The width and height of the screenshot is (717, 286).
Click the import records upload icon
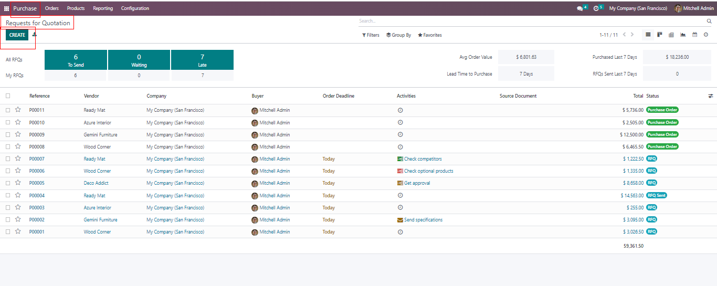coord(35,35)
